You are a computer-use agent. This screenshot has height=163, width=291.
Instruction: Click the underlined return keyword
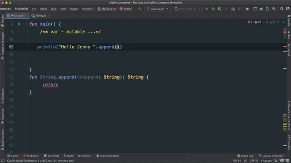[50, 85]
